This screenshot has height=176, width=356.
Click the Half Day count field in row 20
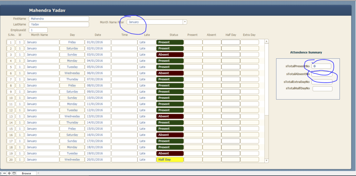(x=231, y=159)
